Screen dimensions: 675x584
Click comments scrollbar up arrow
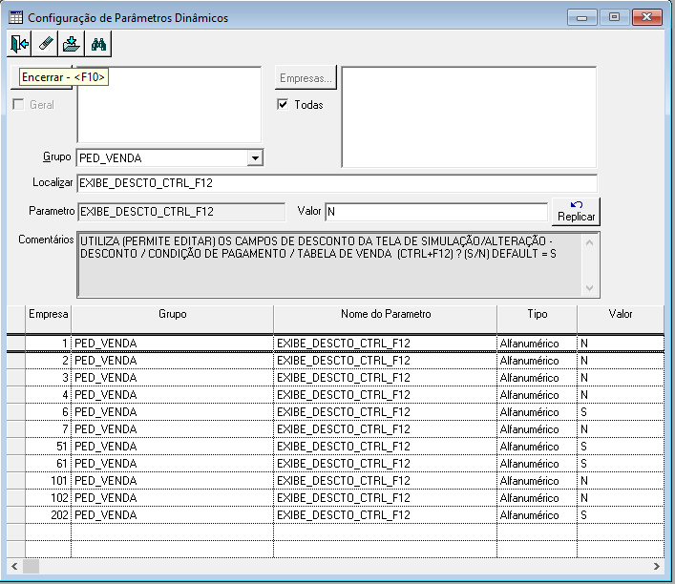pyautogui.click(x=590, y=242)
